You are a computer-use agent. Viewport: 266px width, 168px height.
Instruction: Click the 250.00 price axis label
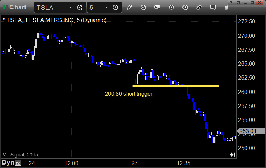pyautogui.click(x=246, y=148)
